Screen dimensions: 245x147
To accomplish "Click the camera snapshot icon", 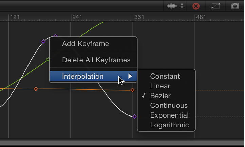I will pos(235,6).
